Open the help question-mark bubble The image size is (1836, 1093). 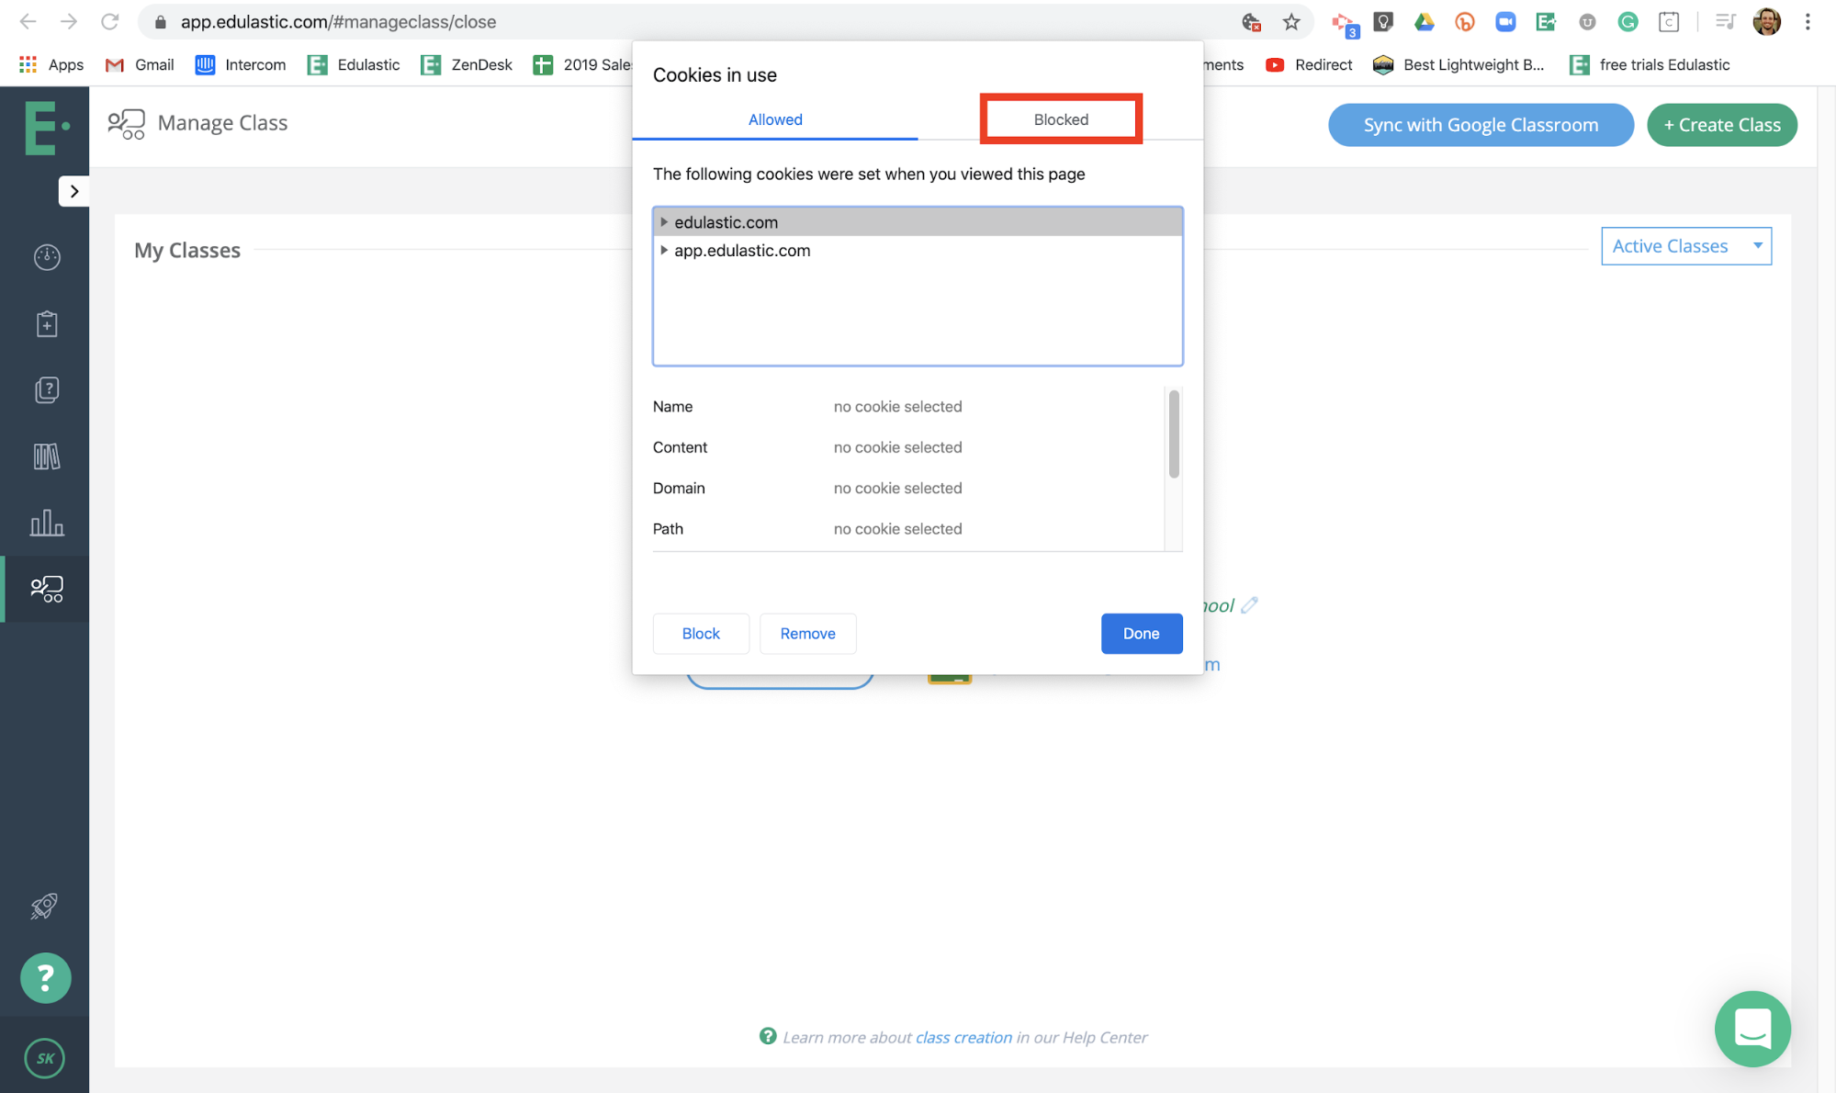coord(45,977)
